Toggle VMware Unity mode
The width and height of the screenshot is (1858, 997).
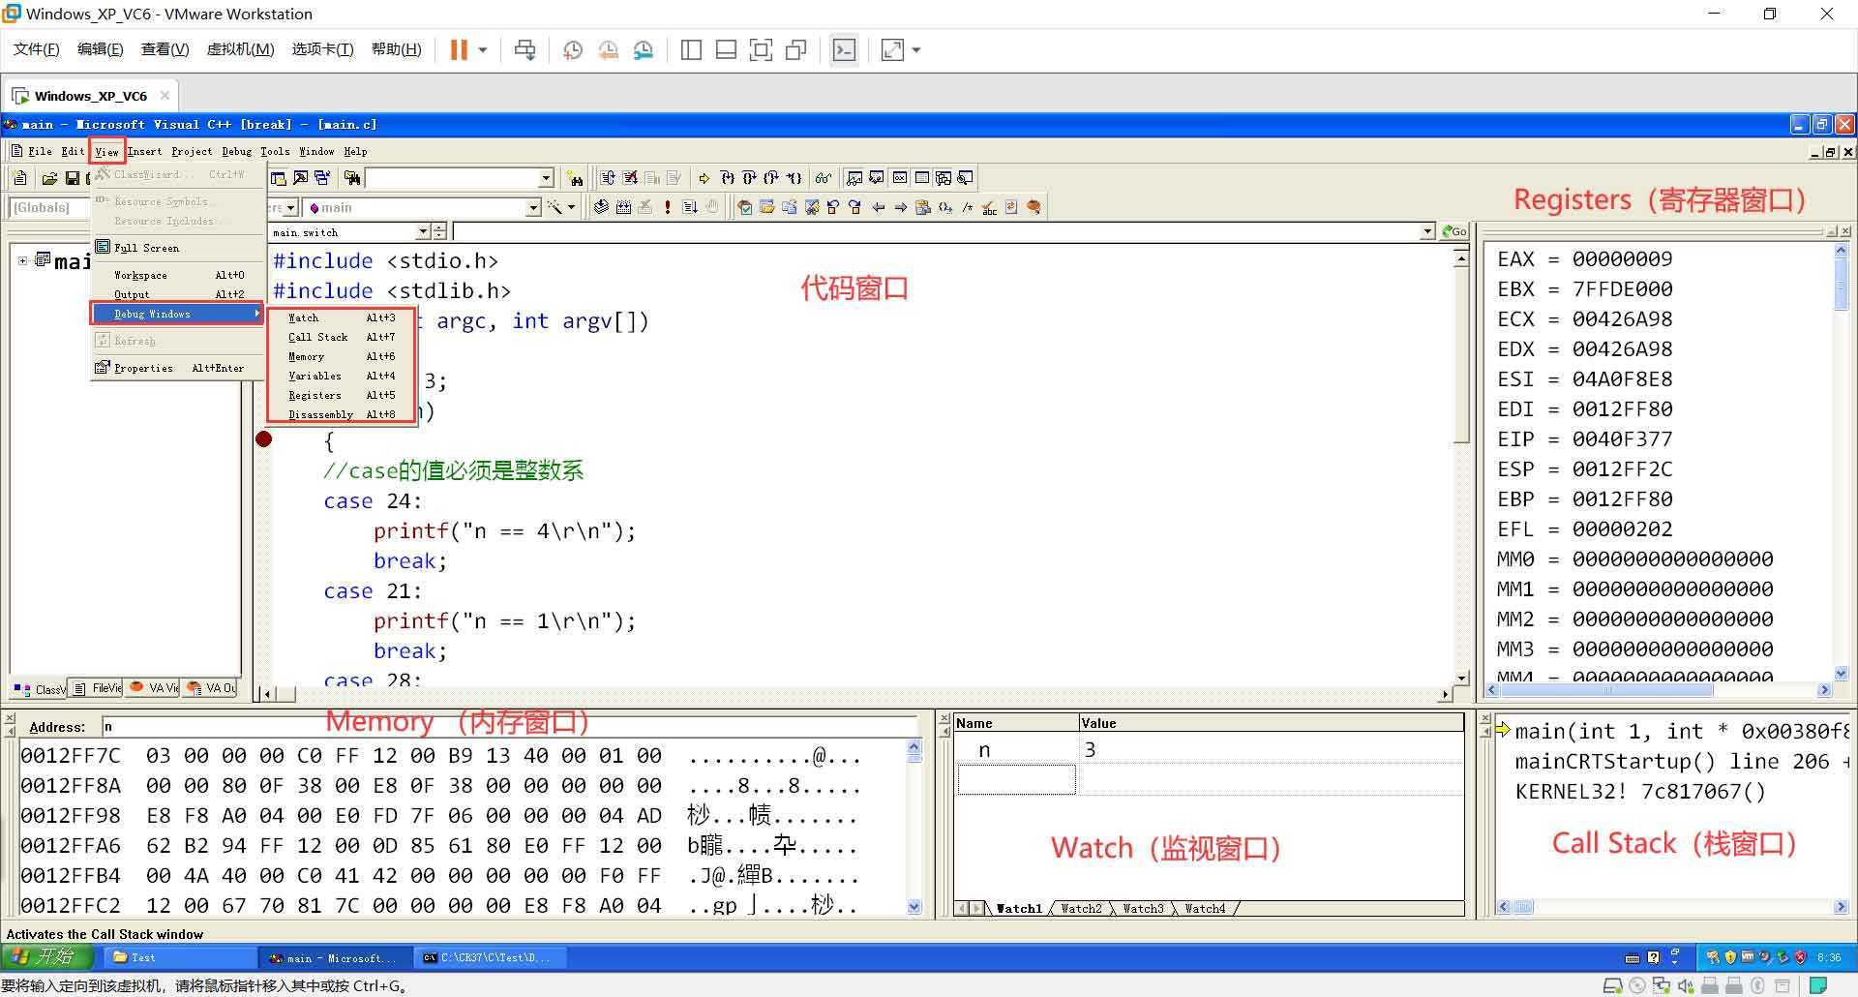pos(795,50)
